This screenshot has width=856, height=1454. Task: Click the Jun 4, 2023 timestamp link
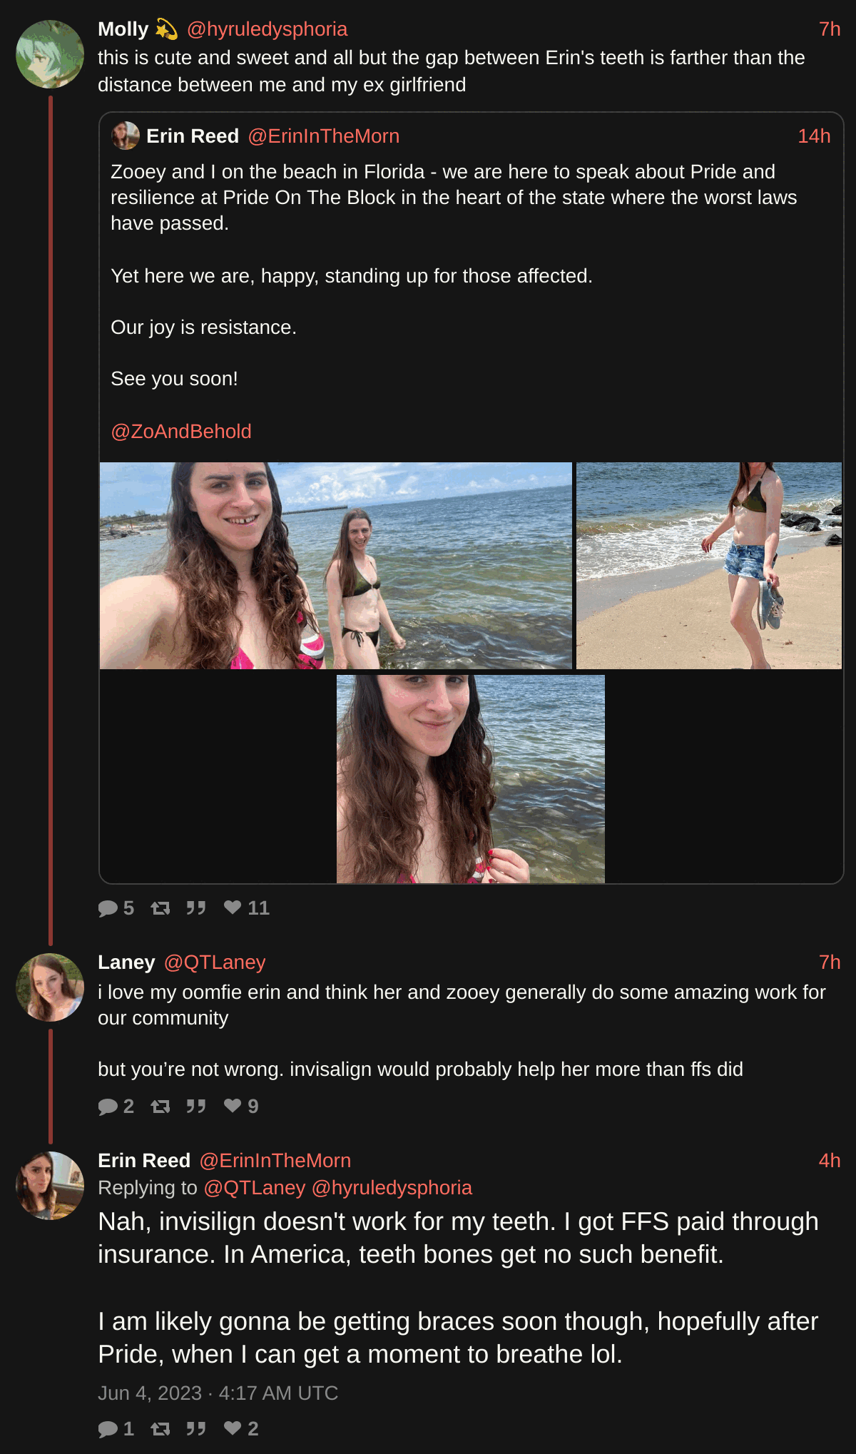(x=218, y=1393)
